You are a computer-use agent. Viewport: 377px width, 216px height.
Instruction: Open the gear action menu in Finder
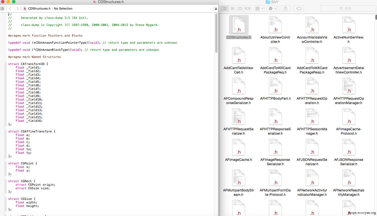pyautogui.click(x=272, y=8)
